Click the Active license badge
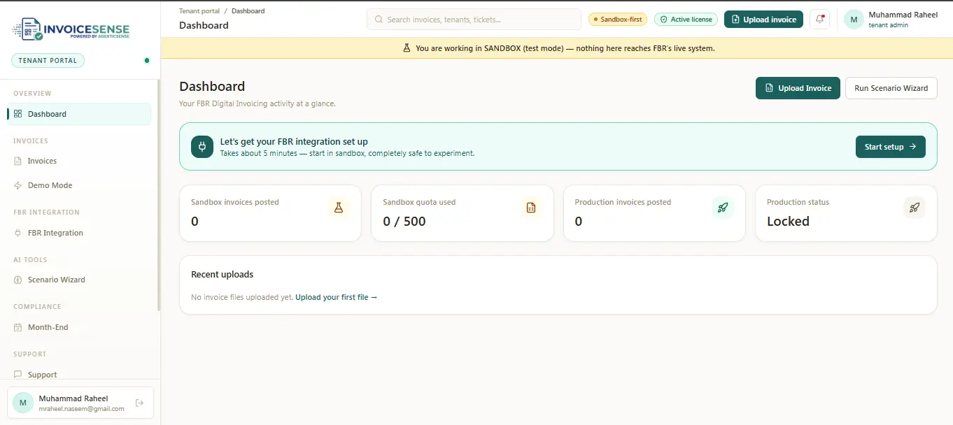The height and width of the screenshot is (425, 953). pyautogui.click(x=686, y=20)
